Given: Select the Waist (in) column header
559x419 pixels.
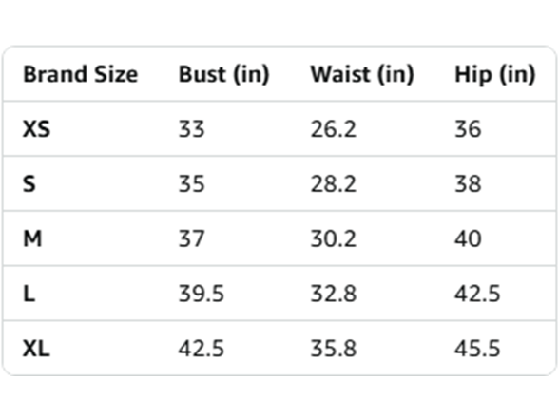Looking at the screenshot, I should click(362, 74).
